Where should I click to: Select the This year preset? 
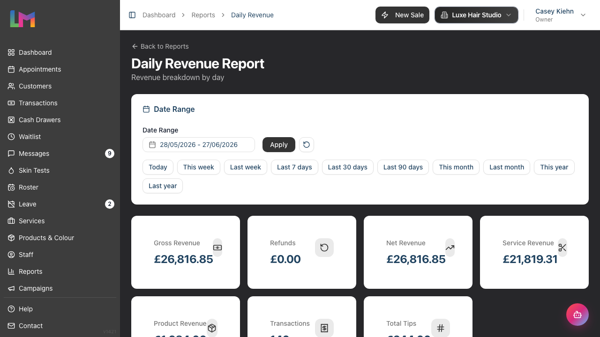pos(554,167)
